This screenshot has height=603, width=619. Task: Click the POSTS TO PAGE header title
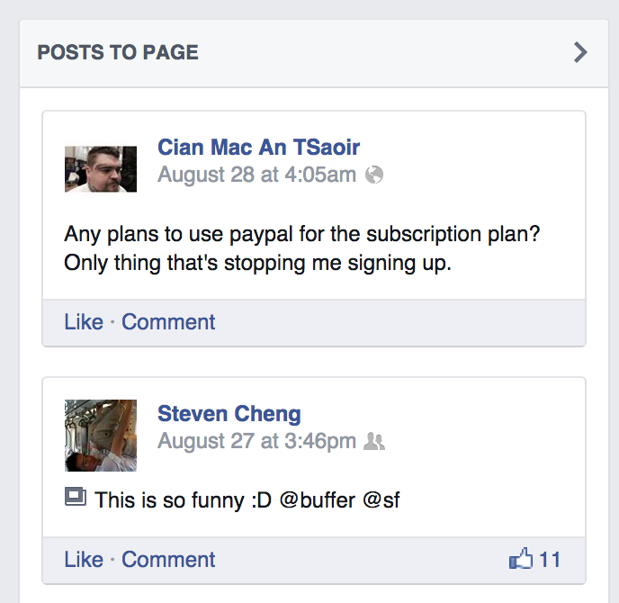tap(118, 52)
